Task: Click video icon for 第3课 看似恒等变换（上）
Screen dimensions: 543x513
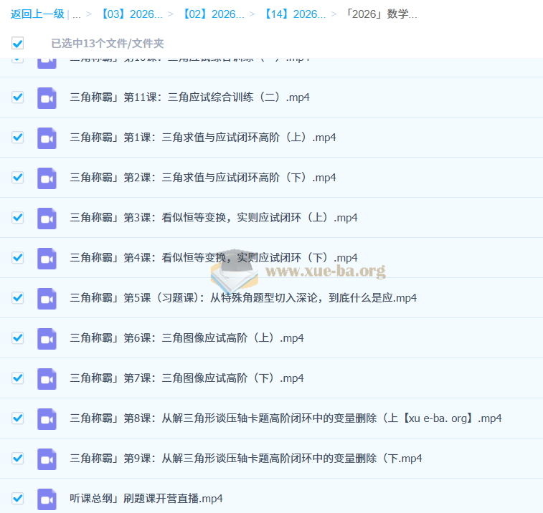Action: tap(47, 218)
